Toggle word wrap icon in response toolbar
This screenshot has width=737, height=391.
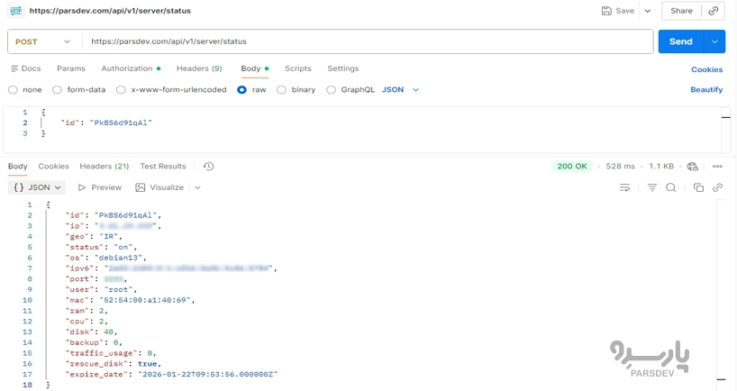point(624,187)
